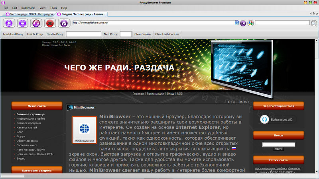Click the magnifier search icon
This screenshot has width=319, height=179.
[x=314, y=23]
